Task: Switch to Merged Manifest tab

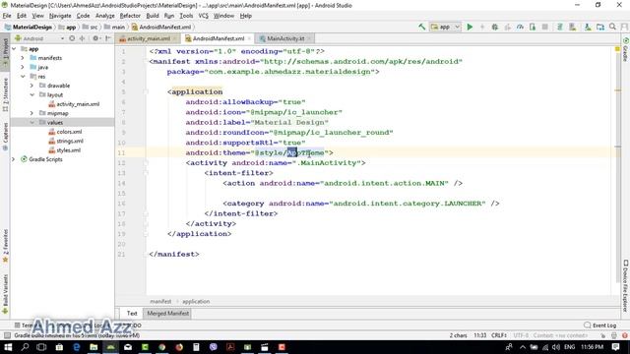Action: (167, 313)
